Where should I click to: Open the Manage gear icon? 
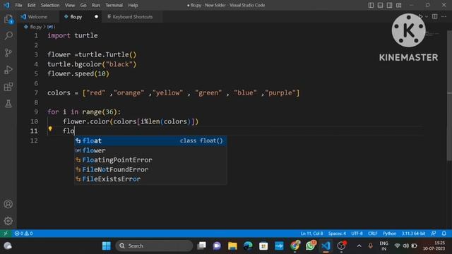tap(8, 221)
